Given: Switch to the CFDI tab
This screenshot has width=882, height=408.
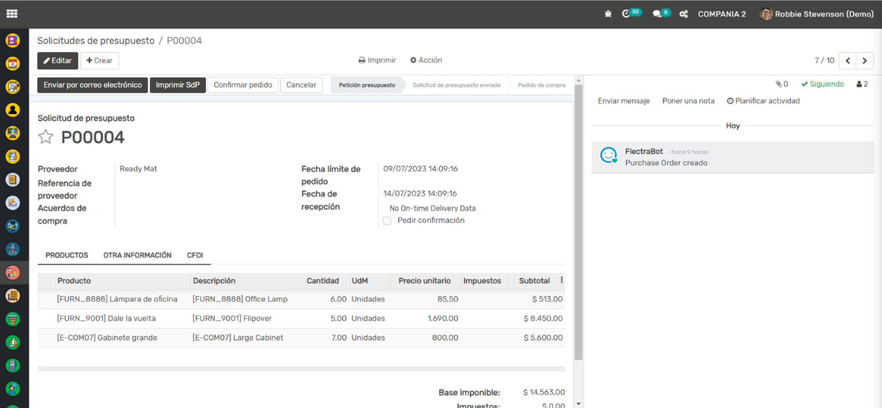Looking at the screenshot, I should tap(195, 255).
